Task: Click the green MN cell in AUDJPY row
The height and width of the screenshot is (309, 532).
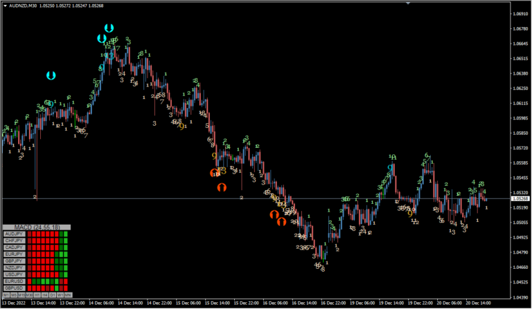Action: coord(66,234)
